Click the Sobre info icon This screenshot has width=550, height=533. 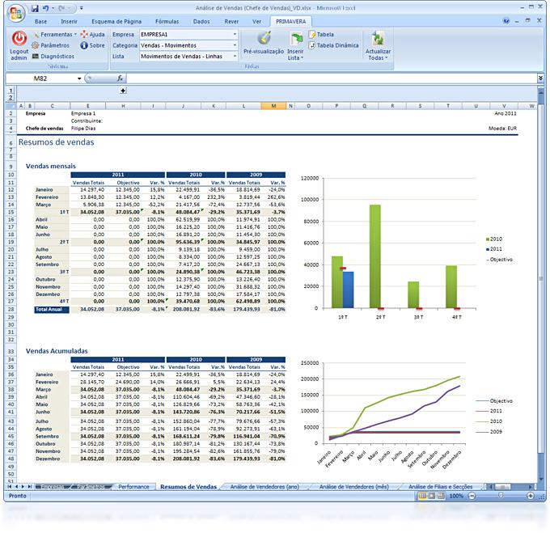click(92, 45)
